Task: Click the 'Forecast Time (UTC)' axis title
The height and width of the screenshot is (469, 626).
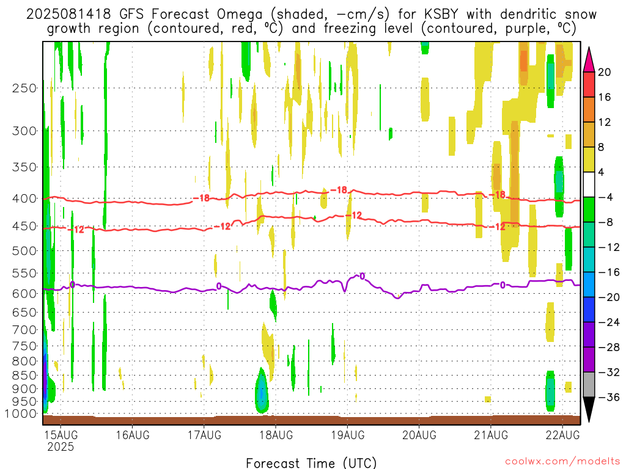Action: click(311, 463)
